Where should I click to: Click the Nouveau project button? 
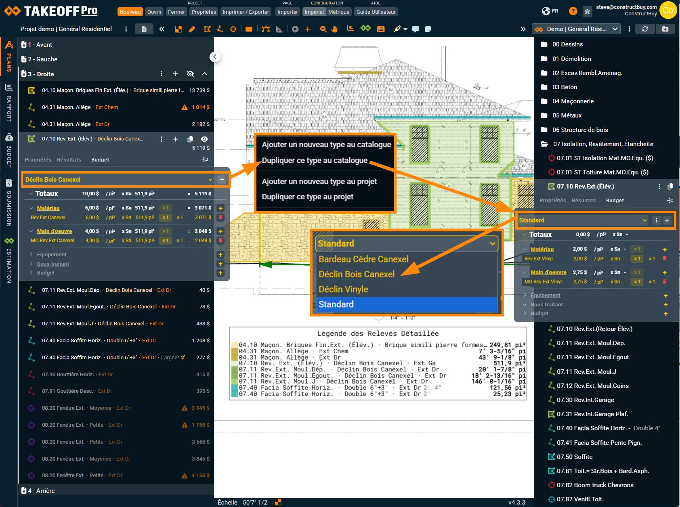pyautogui.click(x=130, y=12)
